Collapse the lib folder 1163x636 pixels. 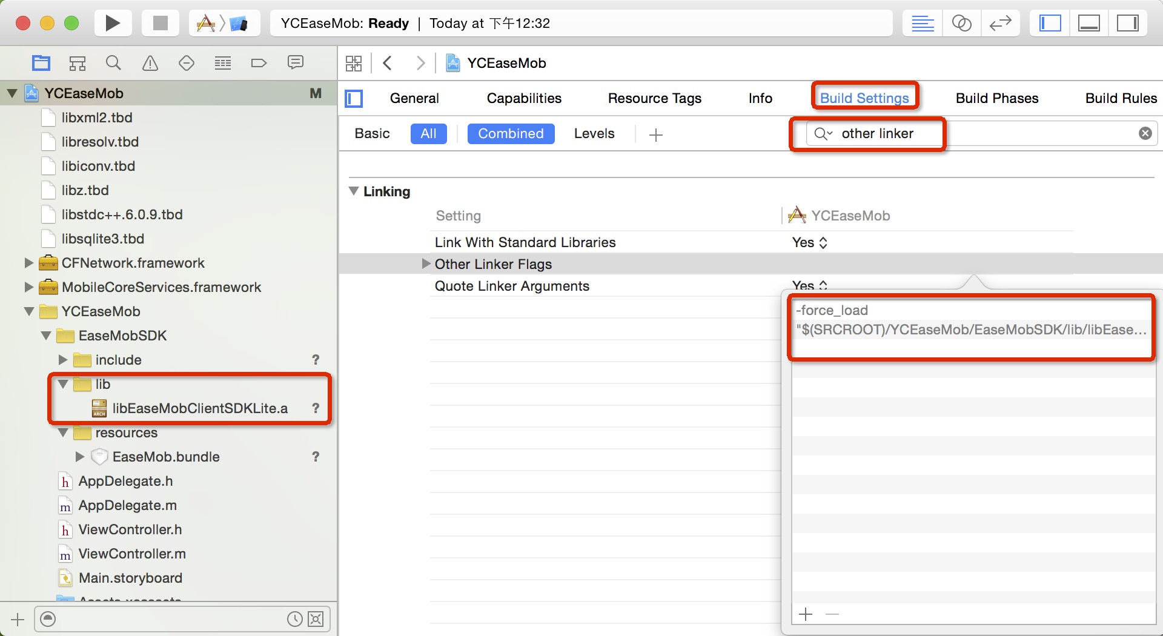coord(62,384)
